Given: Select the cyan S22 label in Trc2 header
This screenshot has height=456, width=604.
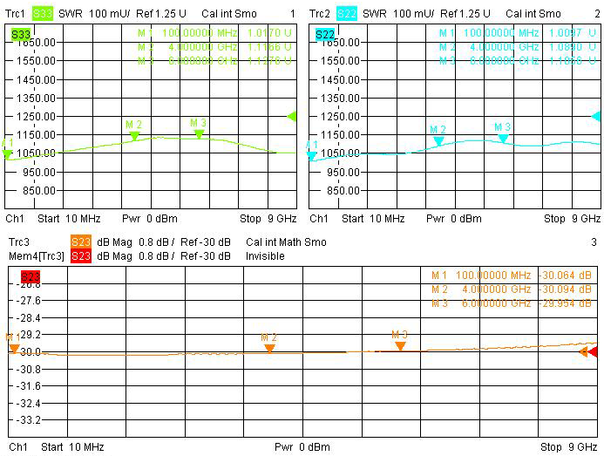Looking at the screenshot, I should 347,14.
